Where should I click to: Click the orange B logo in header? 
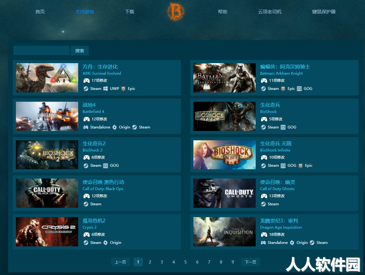pyautogui.click(x=176, y=12)
